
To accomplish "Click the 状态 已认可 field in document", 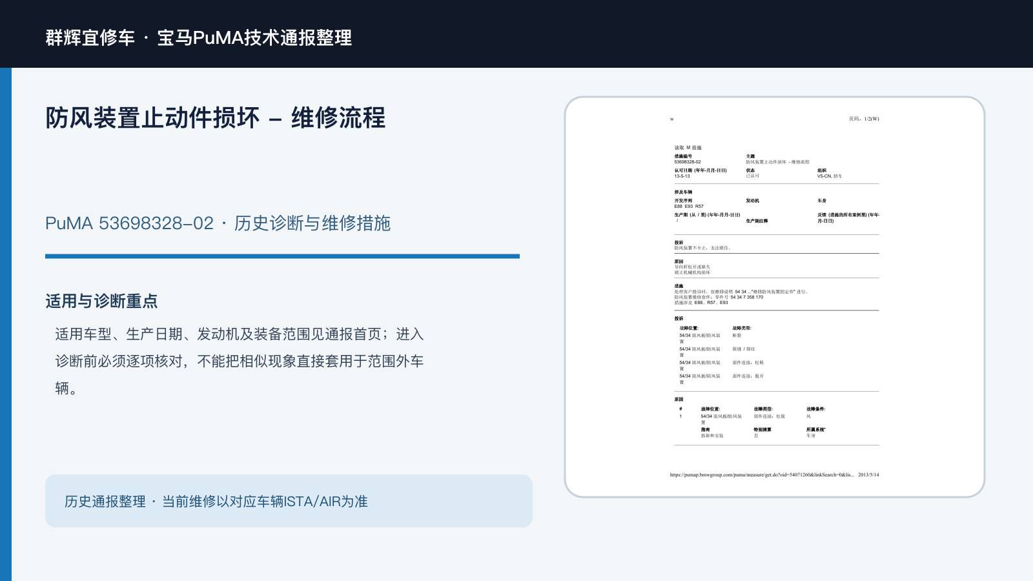I will 753,173.
